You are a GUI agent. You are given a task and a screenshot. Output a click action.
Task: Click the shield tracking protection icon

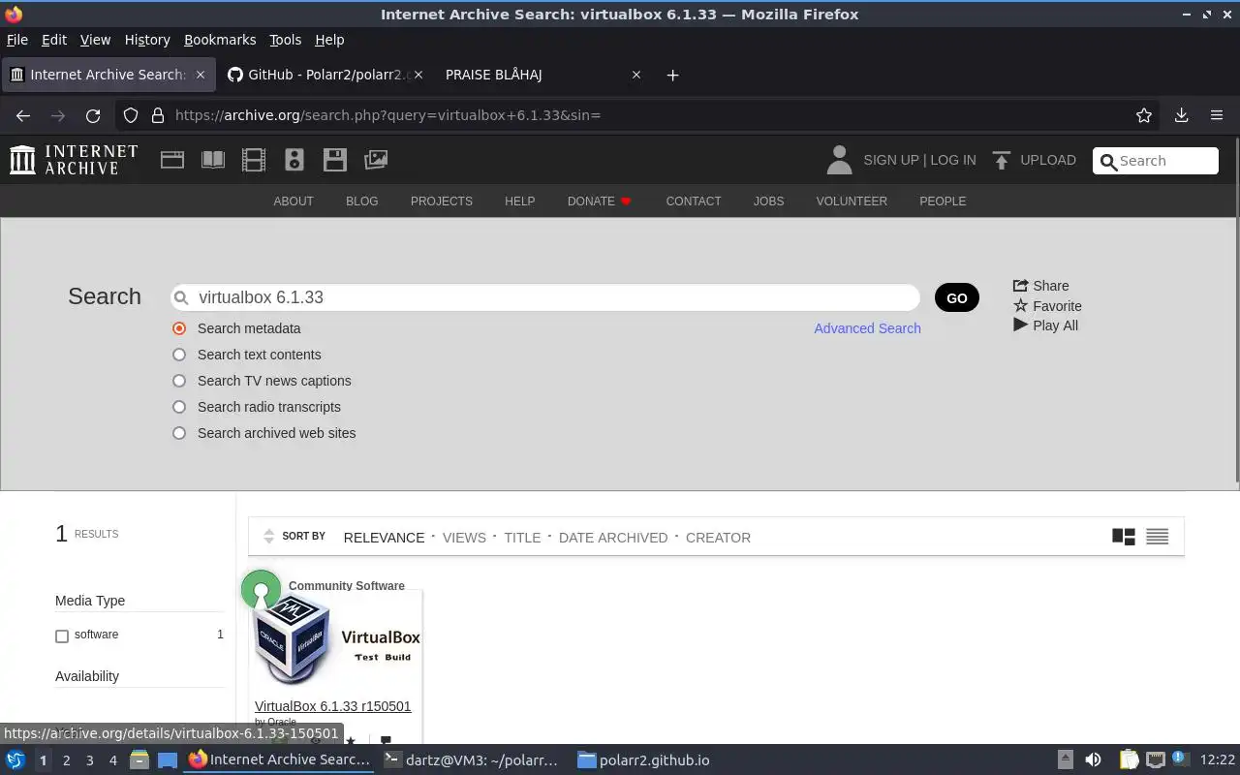(x=131, y=115)
